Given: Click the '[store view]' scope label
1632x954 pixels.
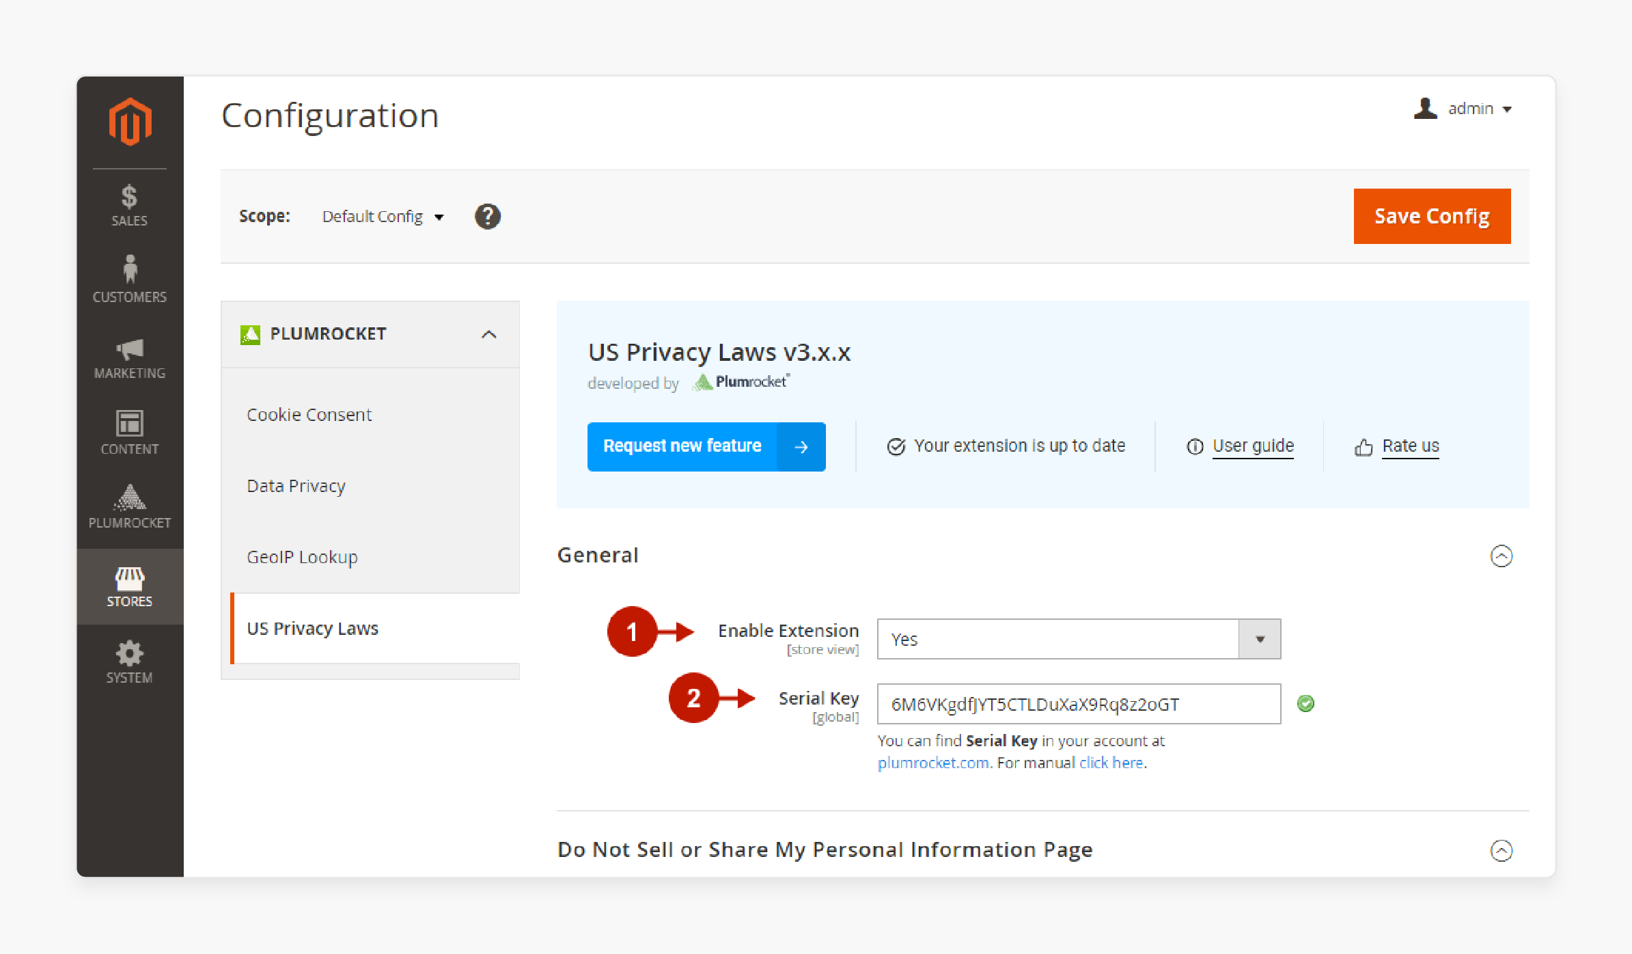Looking at the screenshot, I should [822, 650].
